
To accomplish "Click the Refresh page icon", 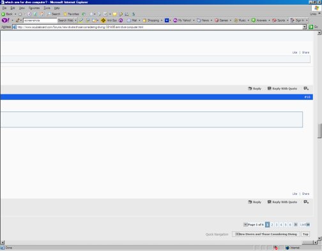I will click(35, 14).
